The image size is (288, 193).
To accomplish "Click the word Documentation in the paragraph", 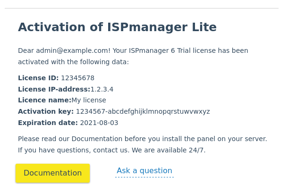I will (x=97, y=139).
